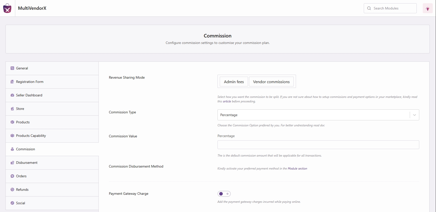Screen dimensions: 436x212
Task: Select Admin fees revenue sharing mode
Action: pos(234,82)
